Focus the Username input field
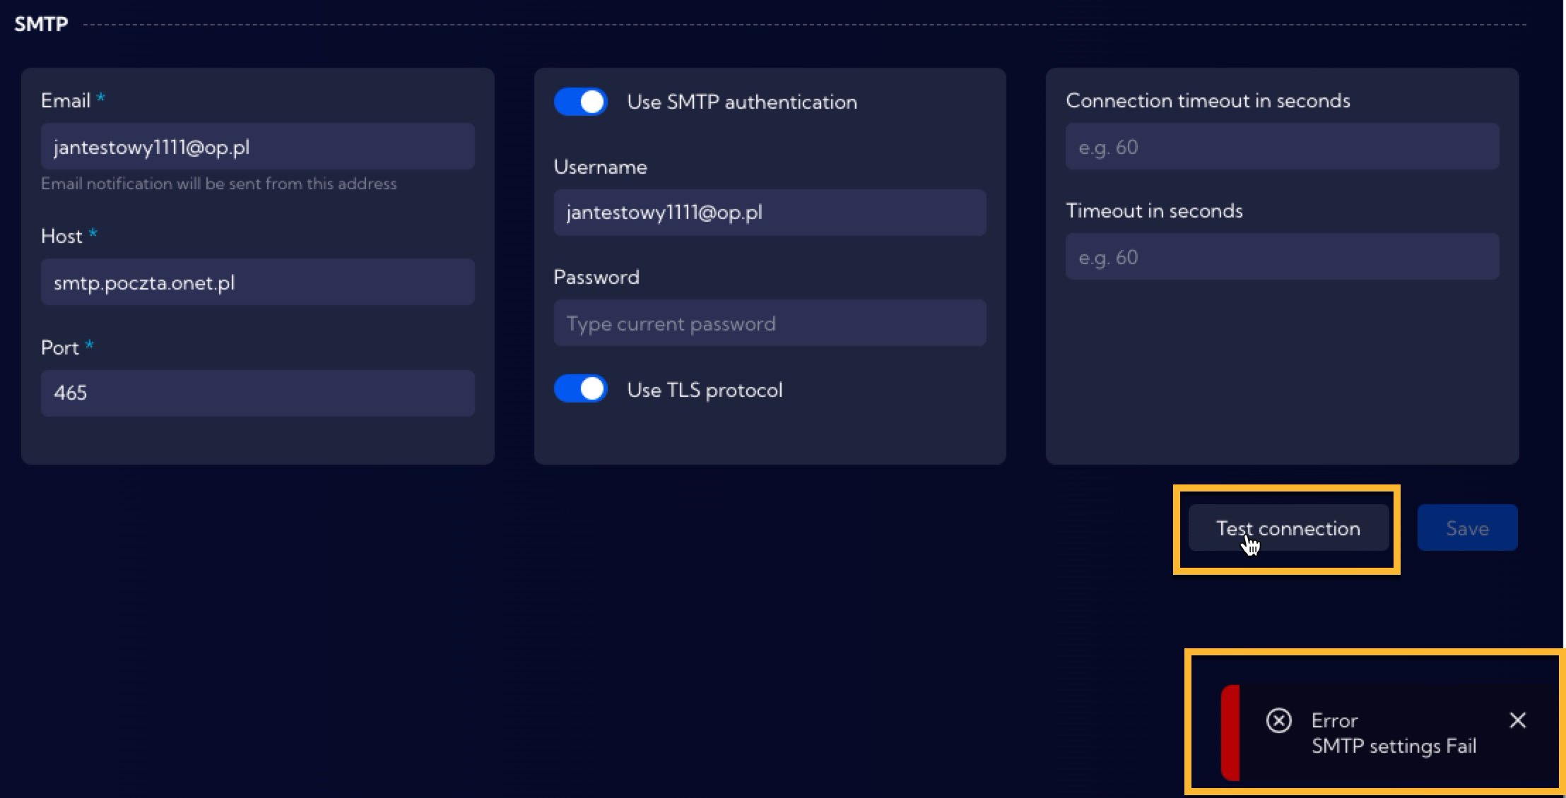The image size is (1566, 798). point(770,213)
